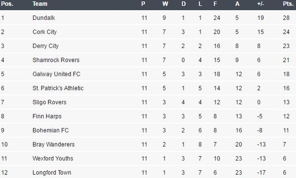Viewport: 296px width, 178px height.
Task: Sort by the Pts. column header
Action: click(288, 4)
